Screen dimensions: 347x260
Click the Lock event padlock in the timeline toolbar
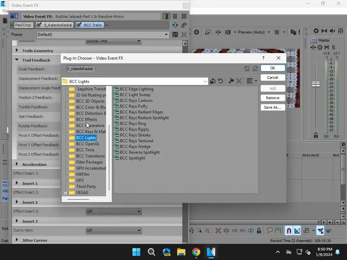[x=259, y=231]
